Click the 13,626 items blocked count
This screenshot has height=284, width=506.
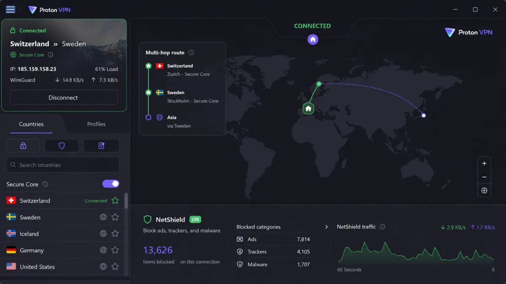click(x=158, y=250)
